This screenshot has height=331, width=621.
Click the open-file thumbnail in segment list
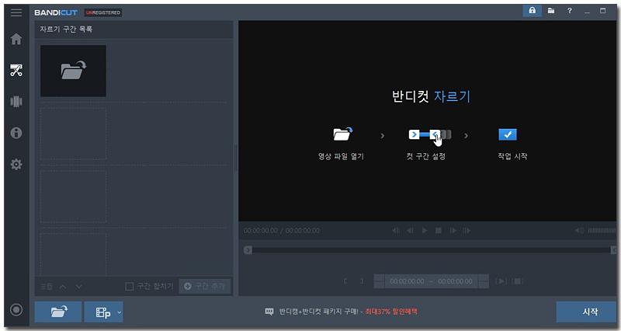pos(73,71)
